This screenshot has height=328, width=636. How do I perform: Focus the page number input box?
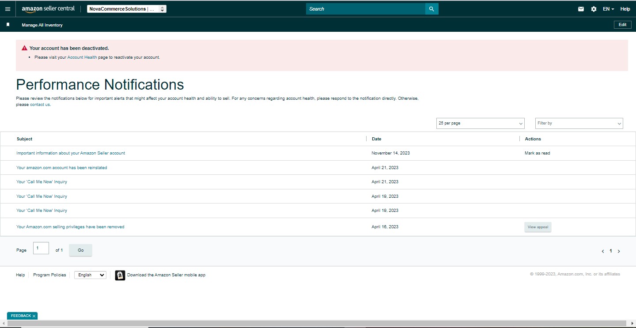point(41,249)
